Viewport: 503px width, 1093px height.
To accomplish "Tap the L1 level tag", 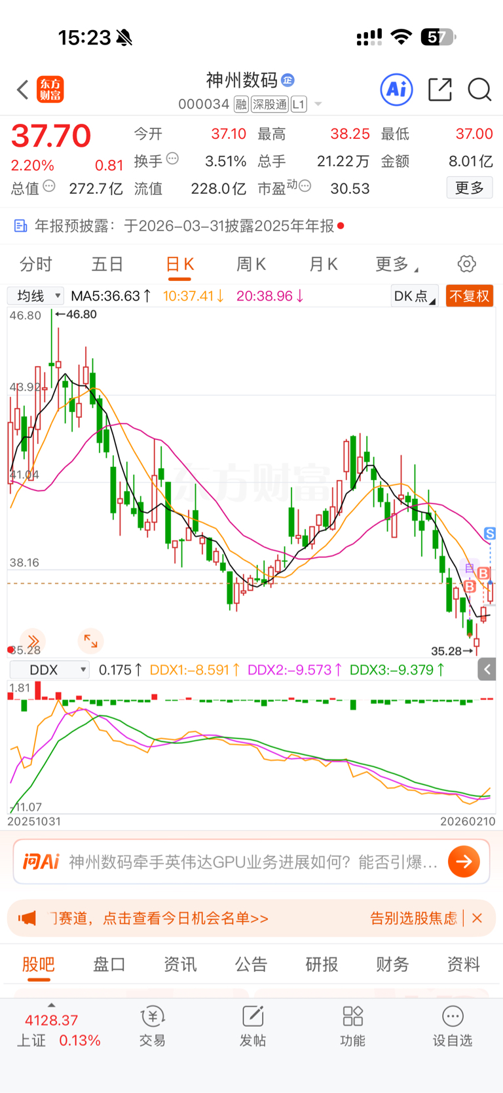I will coord(299,104).
